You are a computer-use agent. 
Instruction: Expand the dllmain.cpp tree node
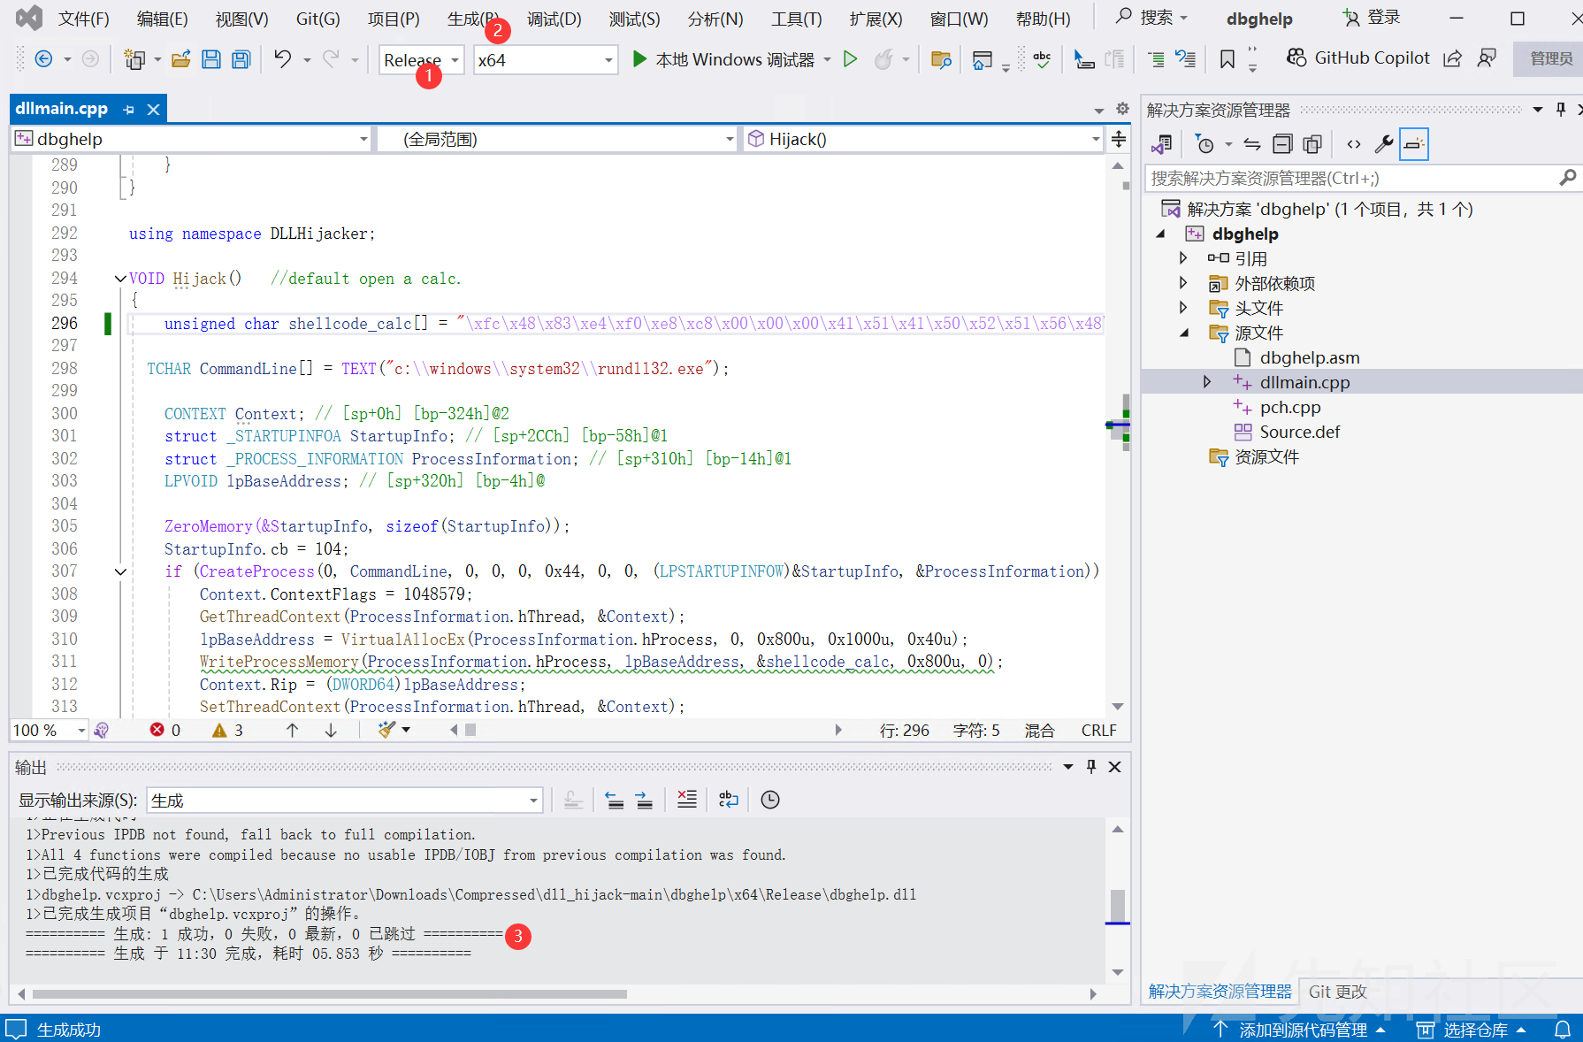coord(1207,382)
